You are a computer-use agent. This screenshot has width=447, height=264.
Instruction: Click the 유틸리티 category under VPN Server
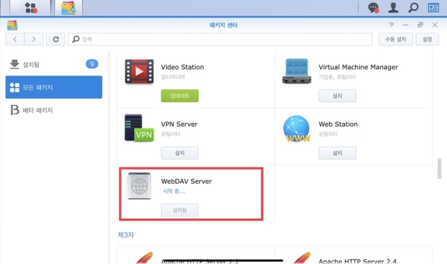tap(170, 134)
